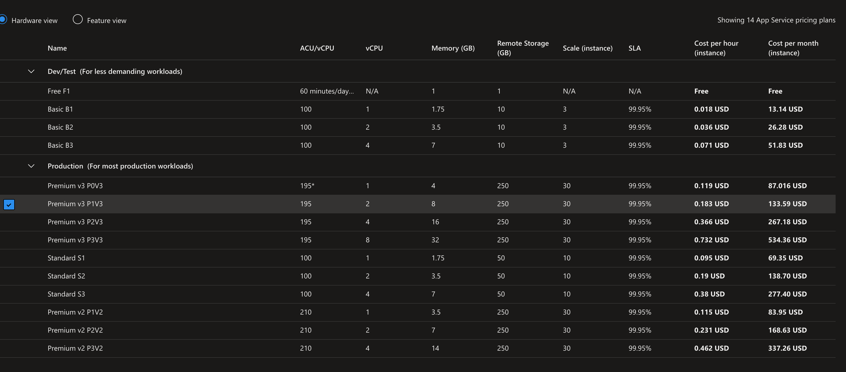Choose the Basic B1 pricing plan

coord(60,109)
